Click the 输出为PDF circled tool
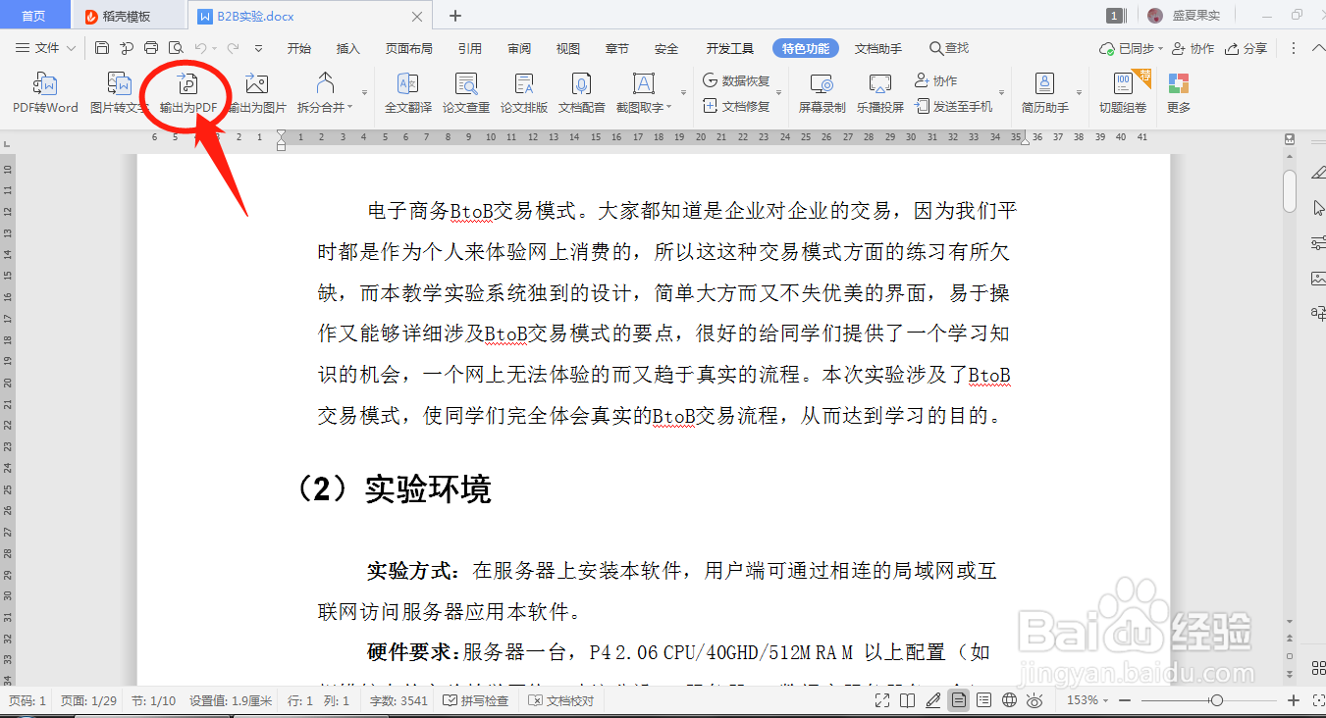This screenshot has height=718, width=1326. [x=186, y=90]
